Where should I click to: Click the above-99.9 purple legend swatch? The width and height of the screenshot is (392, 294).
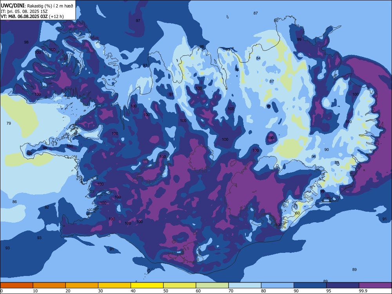pos(375,285)
